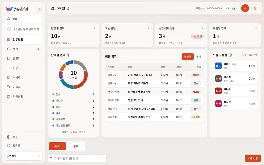264x165 pixels.
Task: Open the 알림 notifications bell
Action: [x=23, y=19]
